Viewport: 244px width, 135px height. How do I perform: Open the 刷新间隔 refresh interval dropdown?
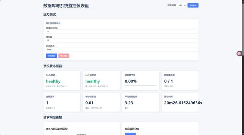(x=182, y=6)
